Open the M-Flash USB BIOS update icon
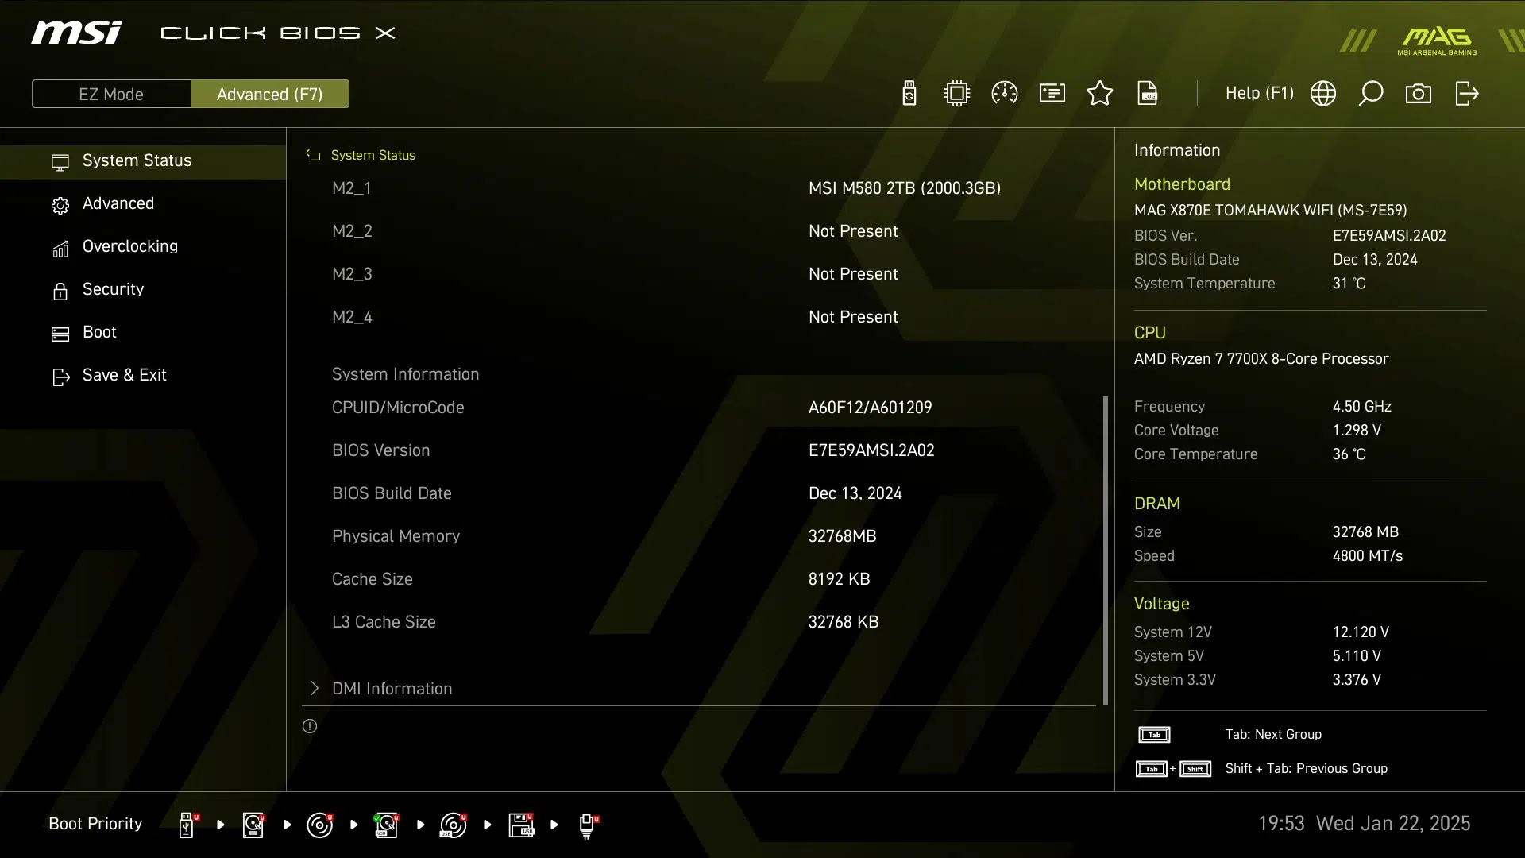 (909, 94)
